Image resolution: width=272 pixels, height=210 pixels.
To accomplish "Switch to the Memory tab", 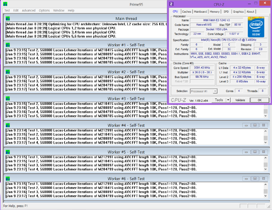I will point(214,12).
